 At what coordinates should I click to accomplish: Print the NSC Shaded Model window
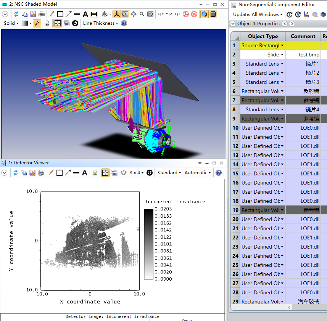pos(42,14)
